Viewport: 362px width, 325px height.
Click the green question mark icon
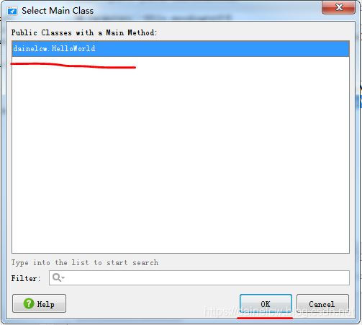[x=29, y=303]
